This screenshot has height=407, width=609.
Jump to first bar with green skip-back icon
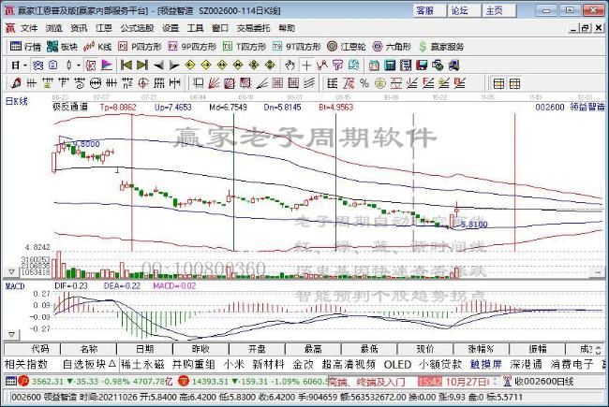(126, 65)
